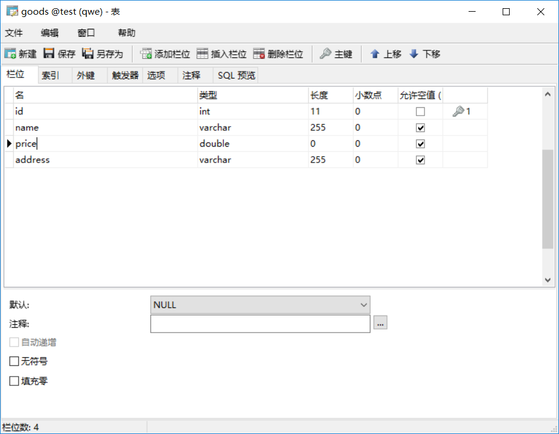
Task: Open the SQL 预览 (SQL Preview) tab
Action: click(x=235, y=74)
